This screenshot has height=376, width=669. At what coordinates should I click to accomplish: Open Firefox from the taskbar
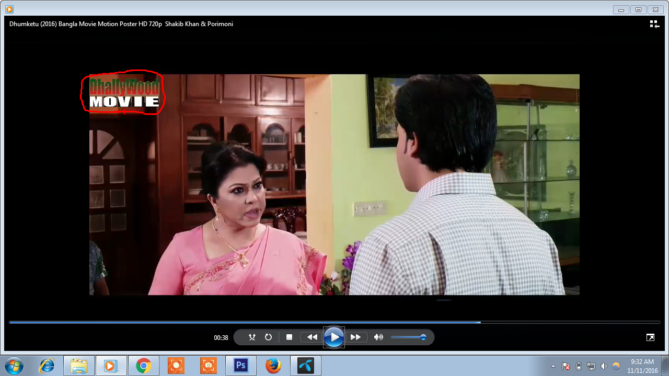[x=273, y=366]
